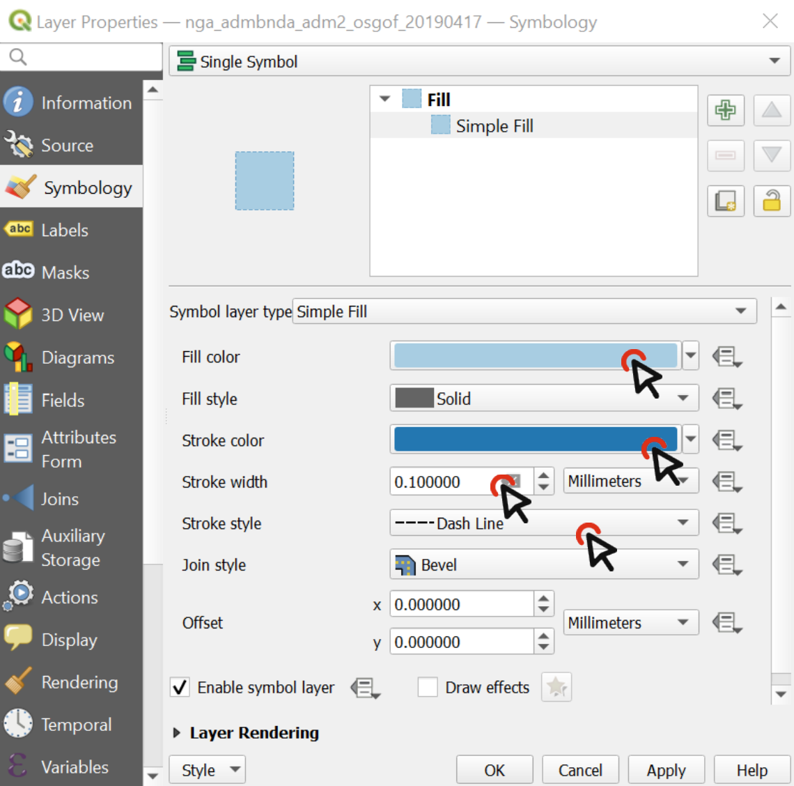Open the Symbol layer type dropdown
Screen dimensions: 794x786
coord(524,311)
